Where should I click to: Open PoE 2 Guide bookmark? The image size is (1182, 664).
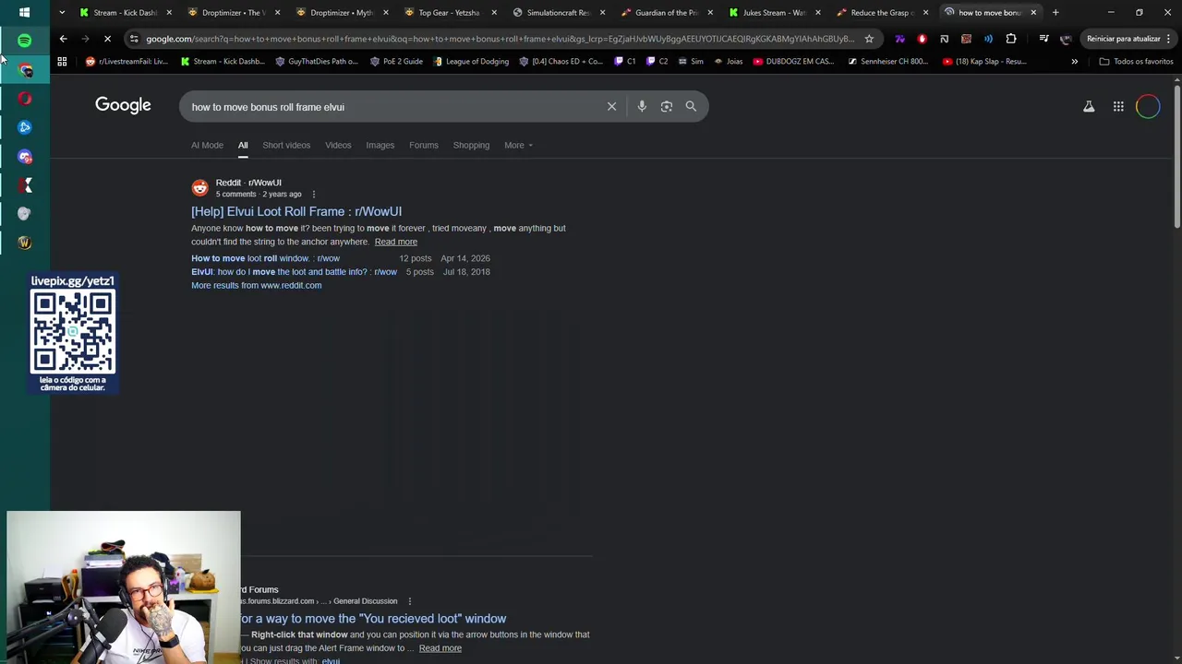pos(396,61)
